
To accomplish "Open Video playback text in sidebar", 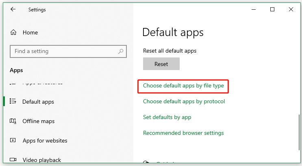I will [x=42, y=160].
